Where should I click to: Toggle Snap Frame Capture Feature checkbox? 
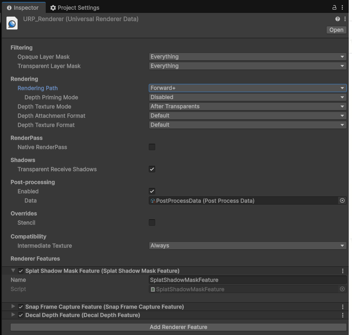tap(21, 307)
